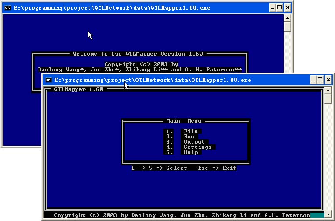Viewport: 335px width, 221px height.
Task: Close the back Welcome console window
Action: coord(288,8)
